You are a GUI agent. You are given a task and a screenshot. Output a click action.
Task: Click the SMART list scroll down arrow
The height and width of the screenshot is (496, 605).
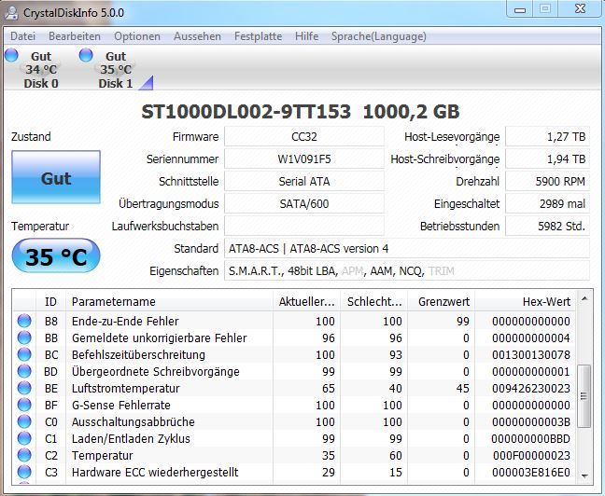click(x=584, y=476)
